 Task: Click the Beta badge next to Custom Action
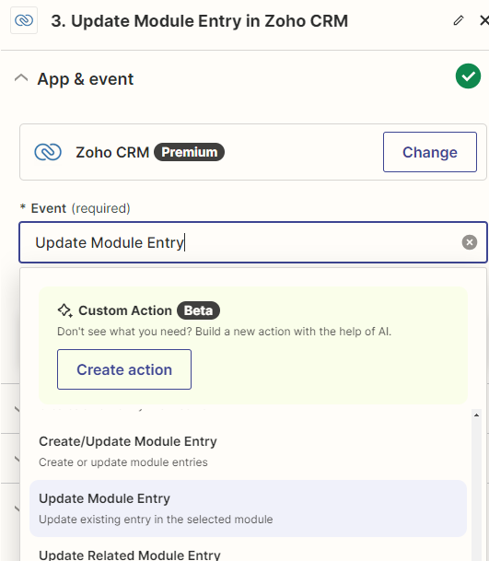(x=199, y=310)
